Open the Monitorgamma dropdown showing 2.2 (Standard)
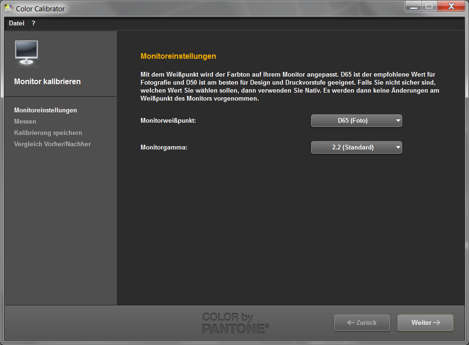Viewport: 469px width, 345px height. click(x=357, y=147)
